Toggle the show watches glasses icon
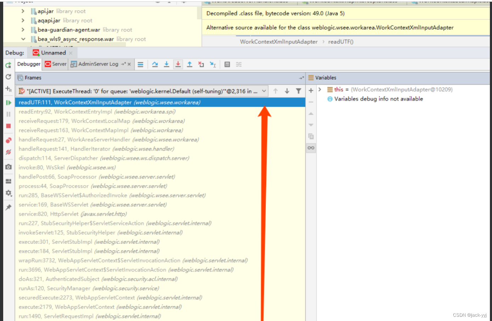 click(x=311, y=148)
